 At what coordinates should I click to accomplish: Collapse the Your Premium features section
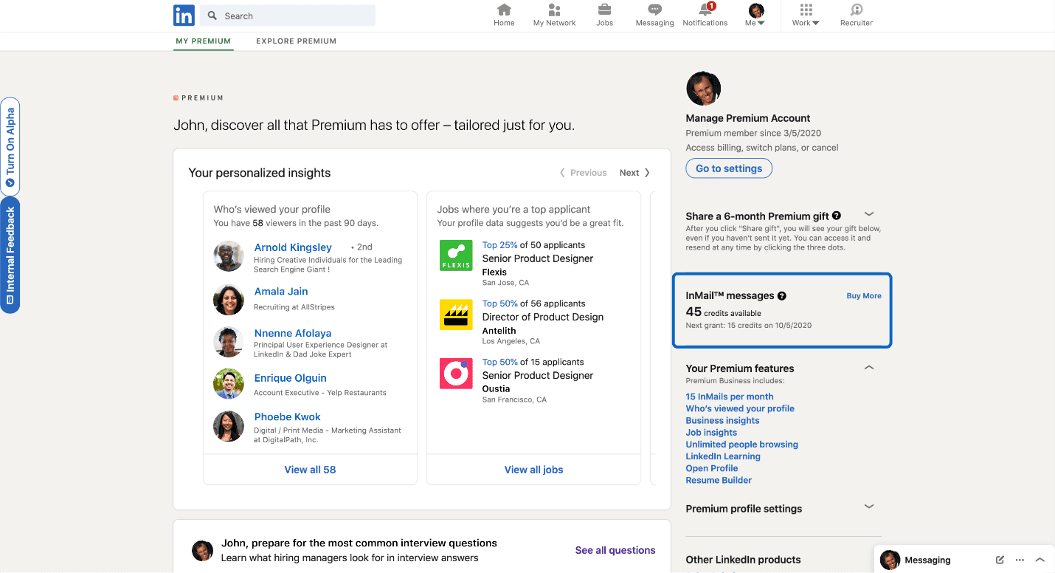click(x=868, y=367)
